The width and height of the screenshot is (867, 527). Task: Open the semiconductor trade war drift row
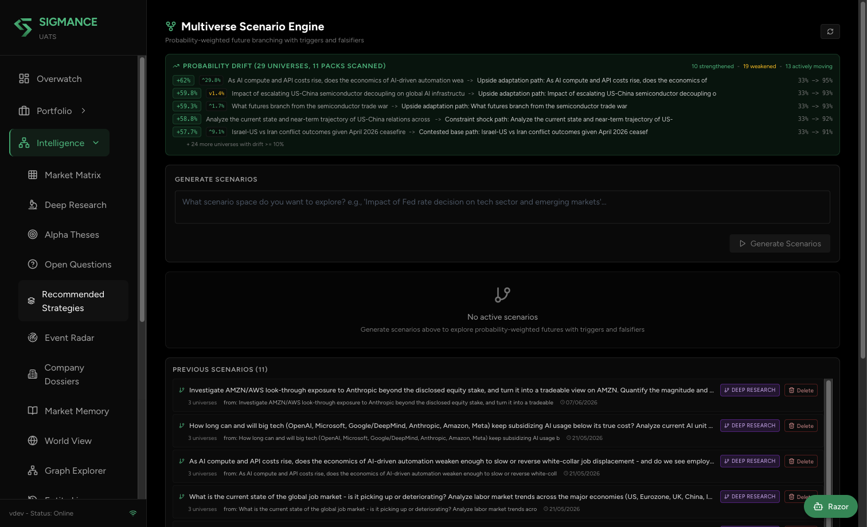502,106
